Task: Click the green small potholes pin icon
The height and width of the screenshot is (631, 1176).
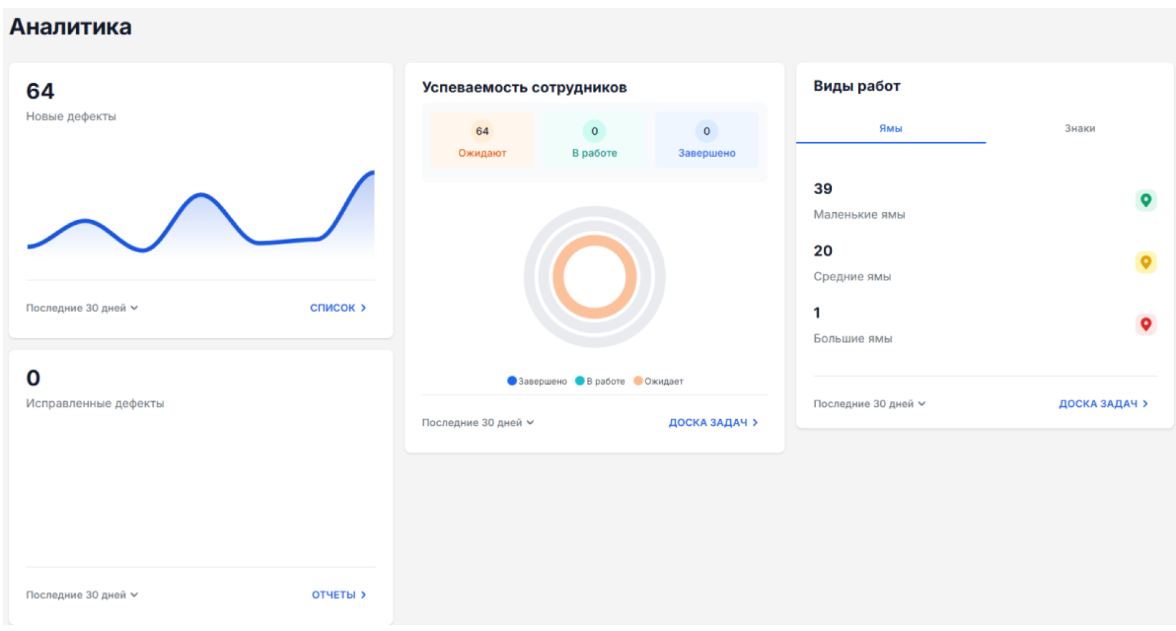Action: (1145, 200)
